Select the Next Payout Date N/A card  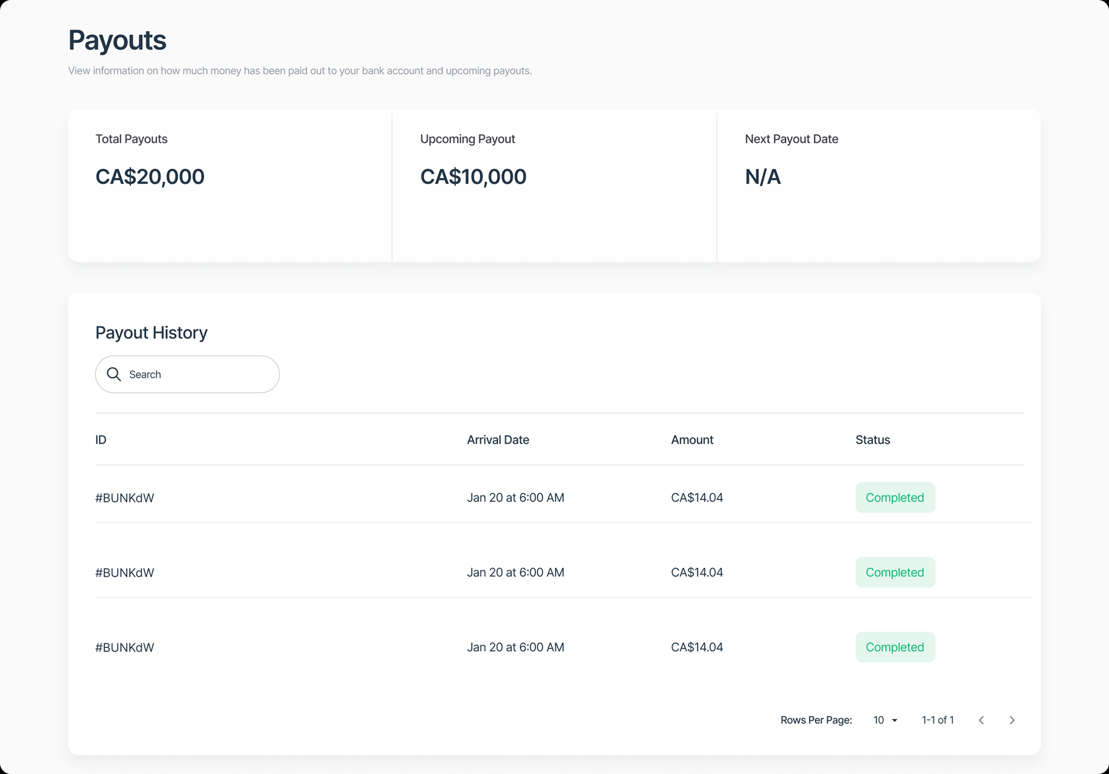point(879,185)
